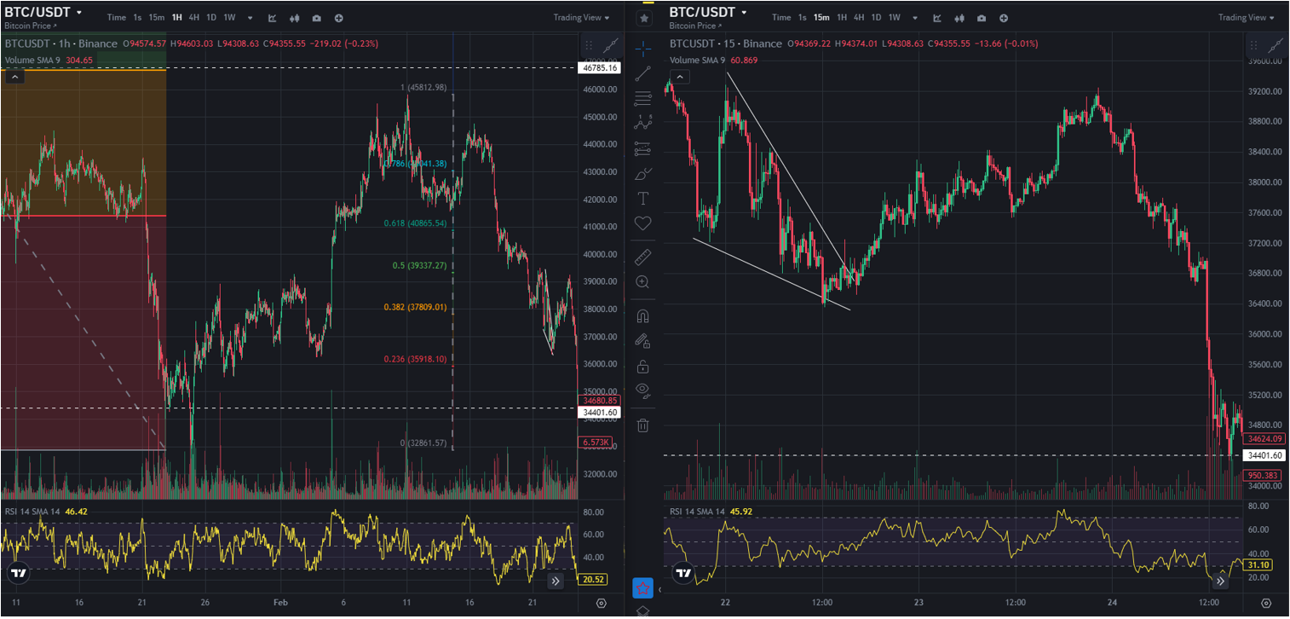This screenshot has height=619, width=1290.
Task: Expand the right BTC/USDT pair dropdown
Action: [x=744, y=13]
